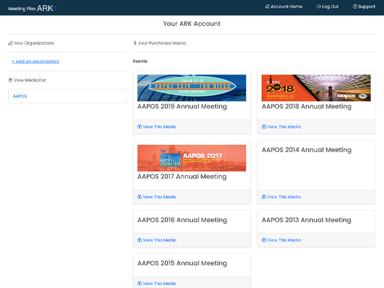Click the Your ARK Account heading
384x288 pixels.
192,24
